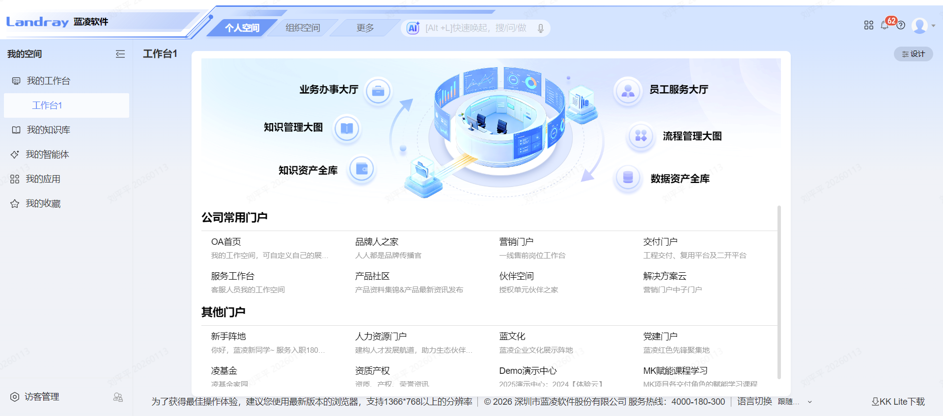Image resolution: width=943 pixels, height=416 pixels.
Task: Switch to the 组织空间 tab
Action: pos(303,28)
